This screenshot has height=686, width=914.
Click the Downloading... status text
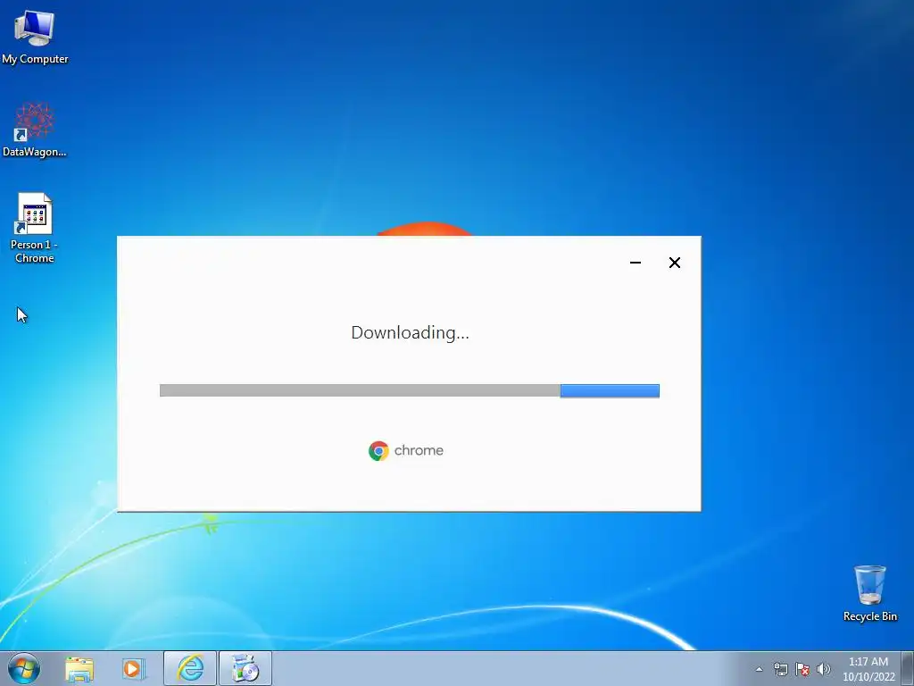pyautogui.click(x=410, y=332)
